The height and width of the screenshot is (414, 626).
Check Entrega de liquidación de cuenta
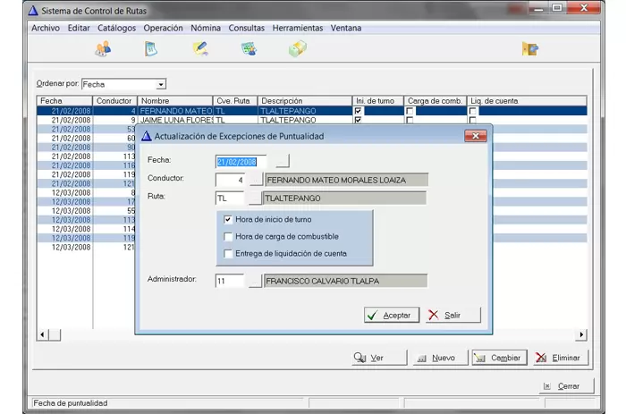point(228,254)
